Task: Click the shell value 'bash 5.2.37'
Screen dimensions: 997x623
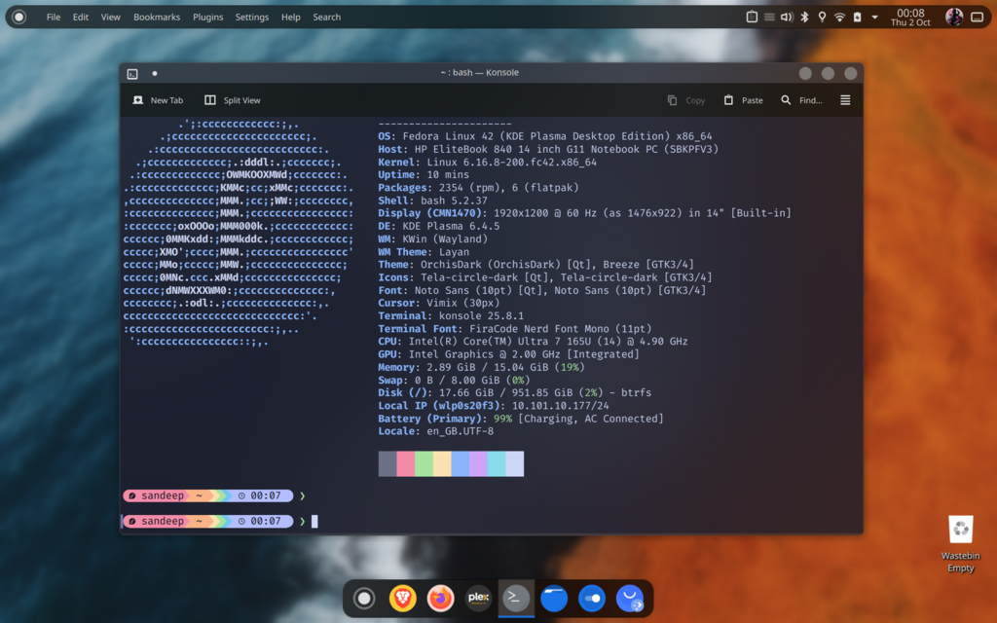Action: (x=454, y=201)
